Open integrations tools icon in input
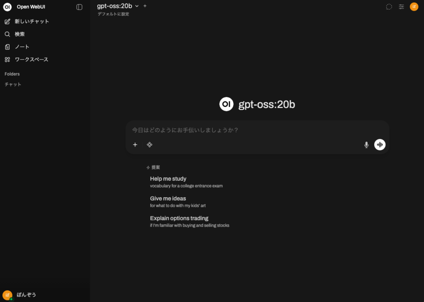The width and height of the screenshot is (424, 302). pyautogui.click(x=149, y=145)
